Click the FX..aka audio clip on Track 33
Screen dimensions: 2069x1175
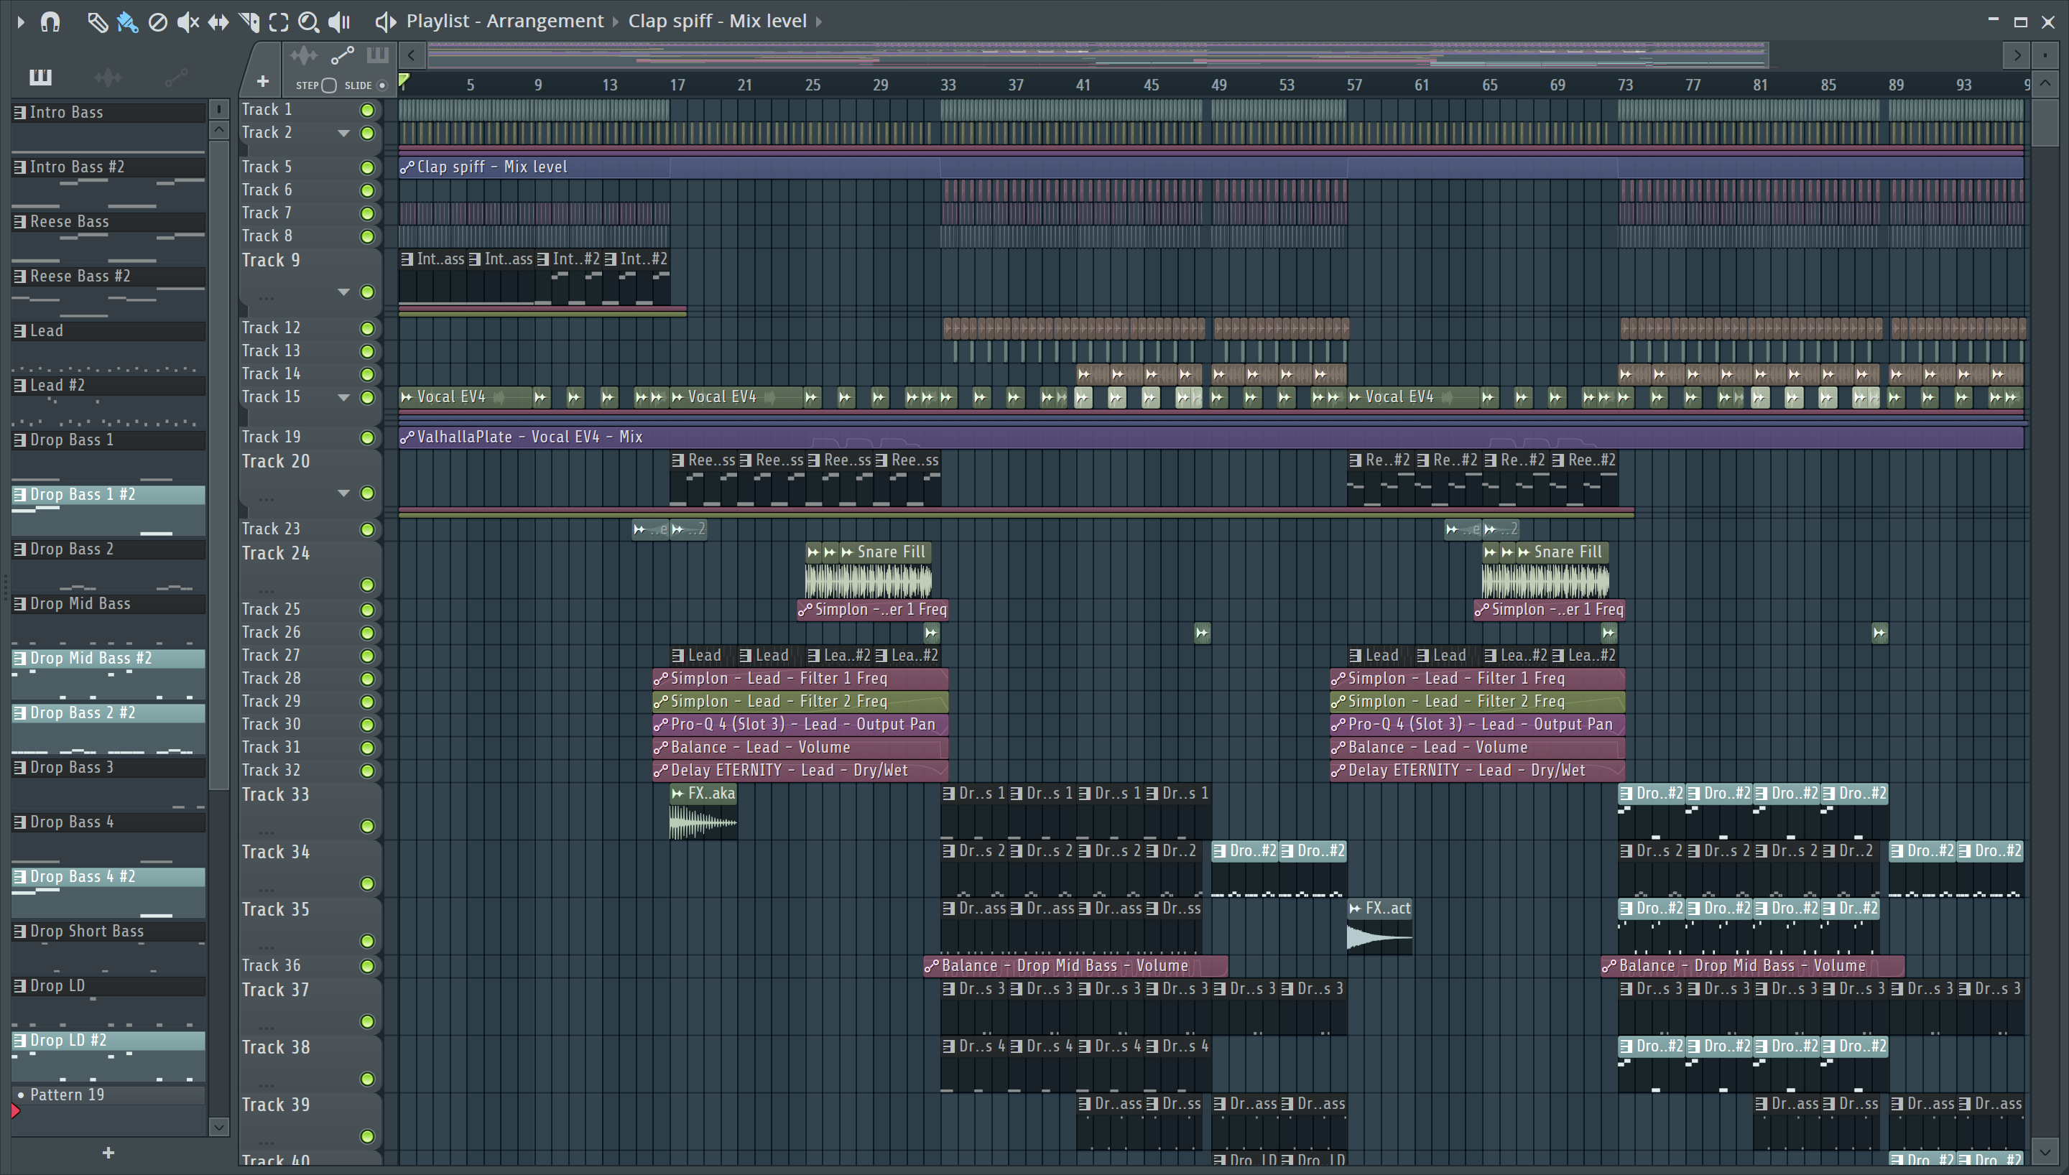703,812
